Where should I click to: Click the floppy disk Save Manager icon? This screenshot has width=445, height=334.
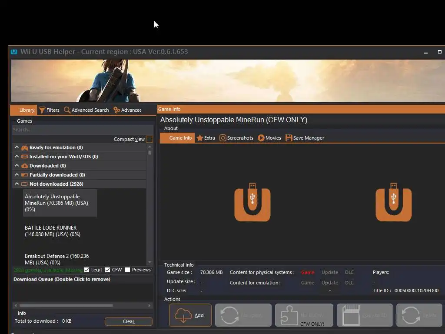289,138
